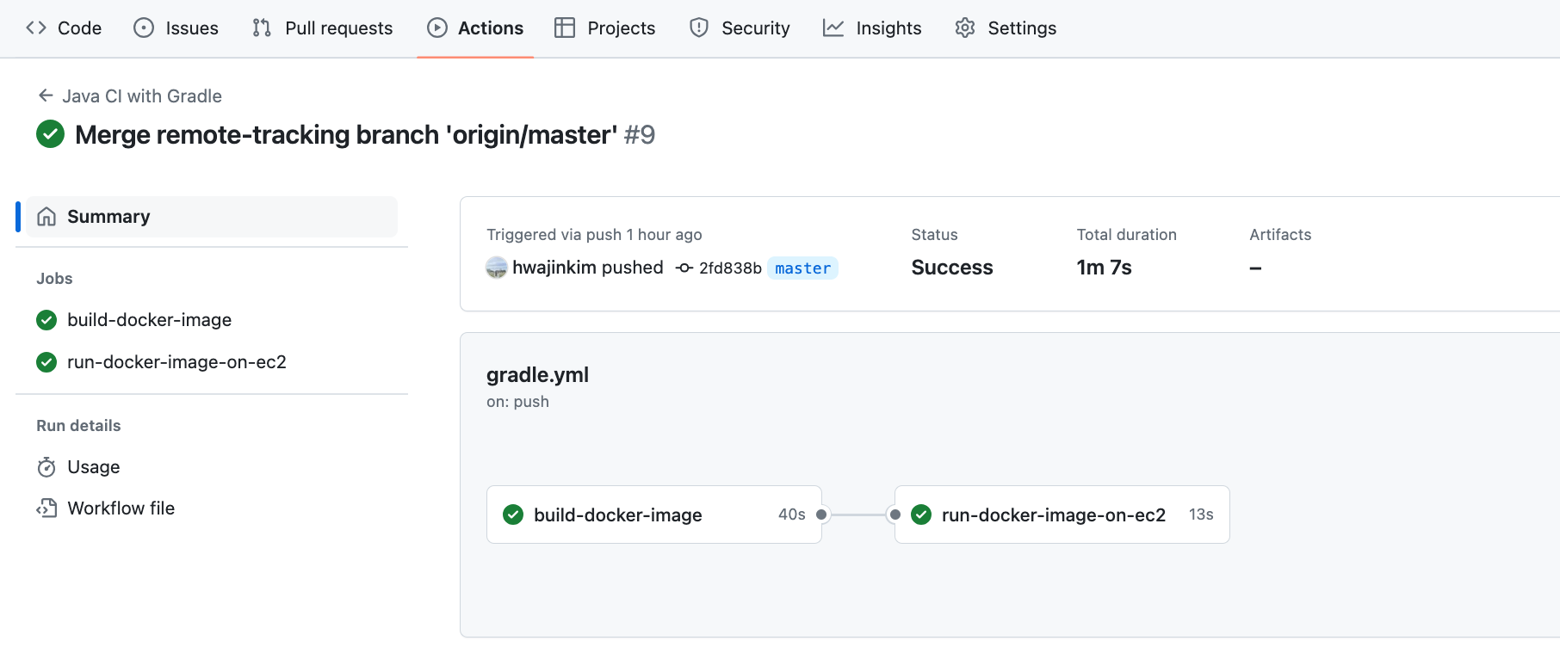Screen dimensions: 1560x647
Task: Open the Issues tab
Action: click(176, 28)
